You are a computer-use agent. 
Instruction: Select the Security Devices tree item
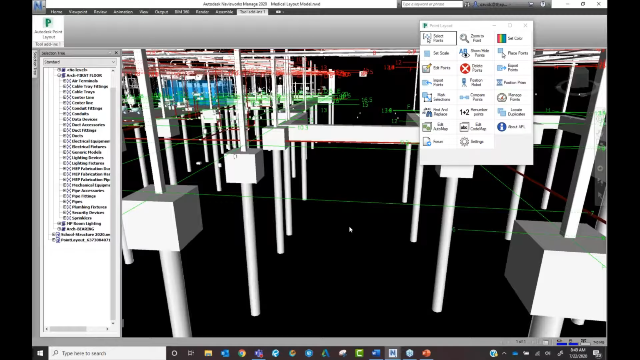(88, 212)
